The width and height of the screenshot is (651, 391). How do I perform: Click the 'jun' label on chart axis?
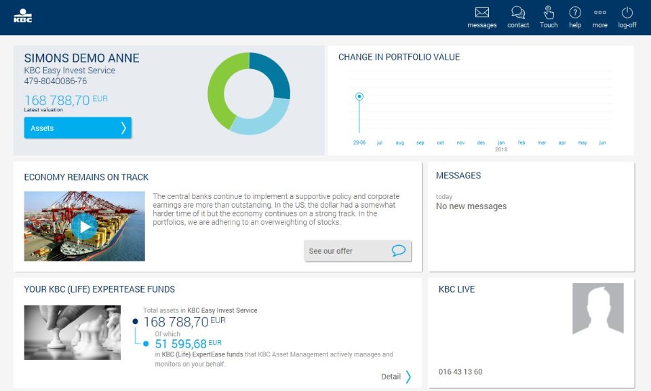[x=602, y=143]
